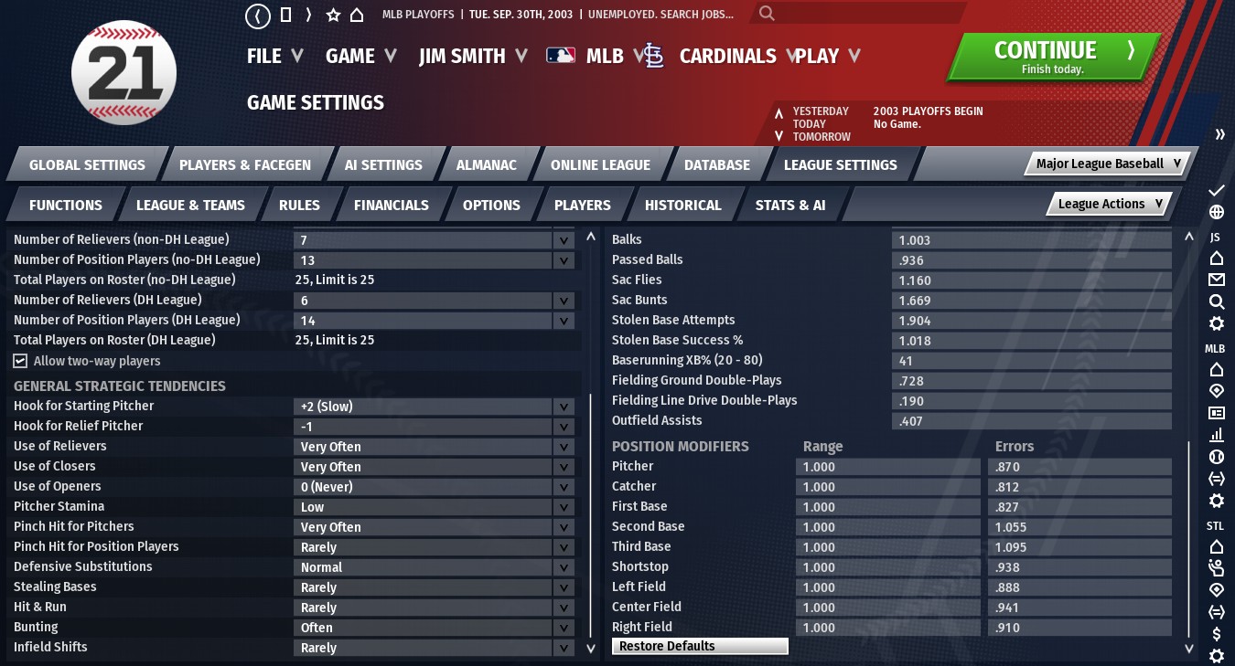Open the Pitcher Stamina dropdown

tap(435, 507)
